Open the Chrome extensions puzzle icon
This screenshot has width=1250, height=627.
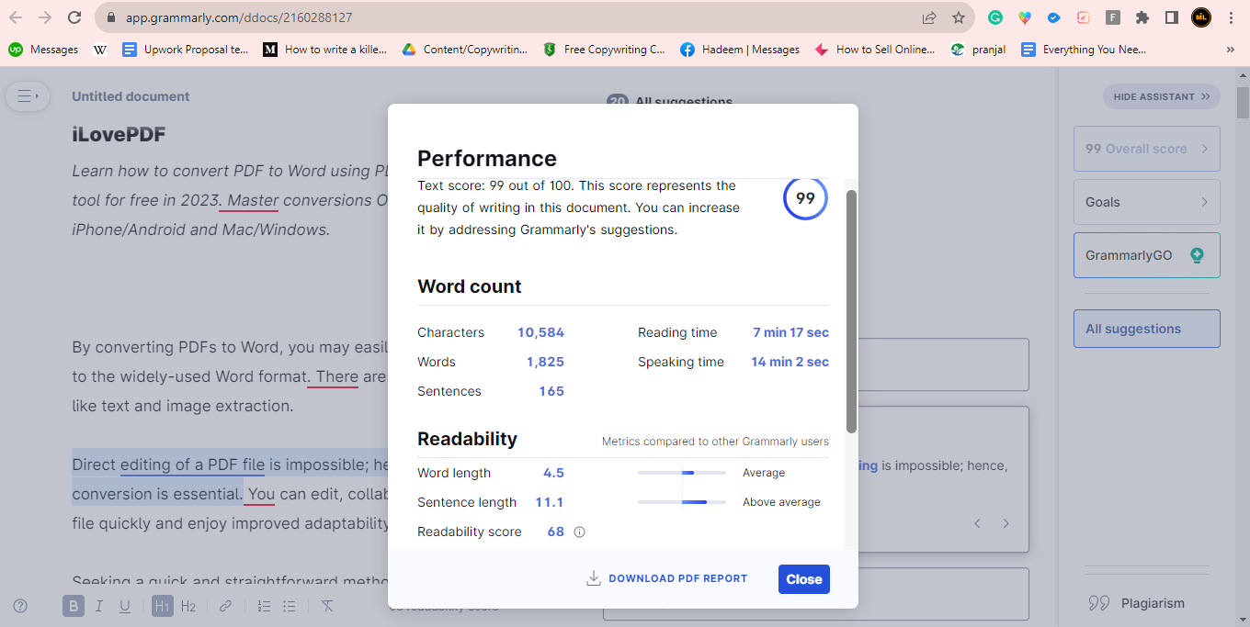[x=1142, y=17]
